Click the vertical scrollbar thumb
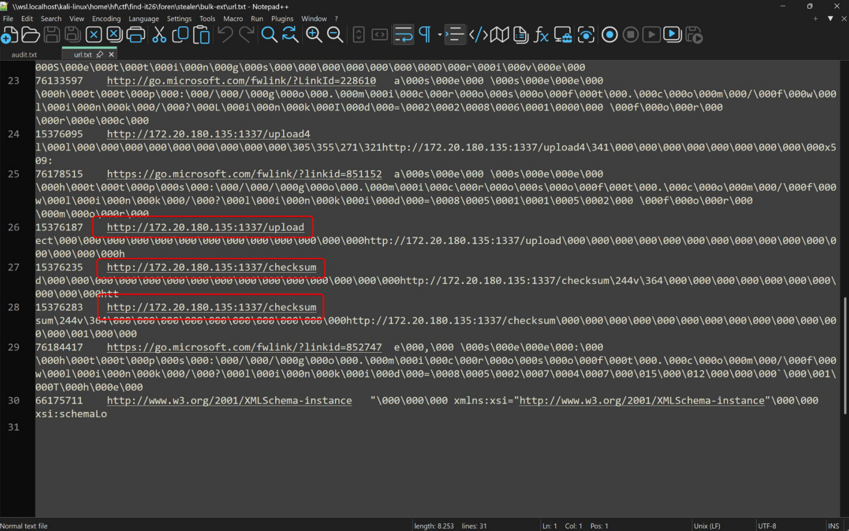Viewport: 849px width, 531px height. click(845, 356)
